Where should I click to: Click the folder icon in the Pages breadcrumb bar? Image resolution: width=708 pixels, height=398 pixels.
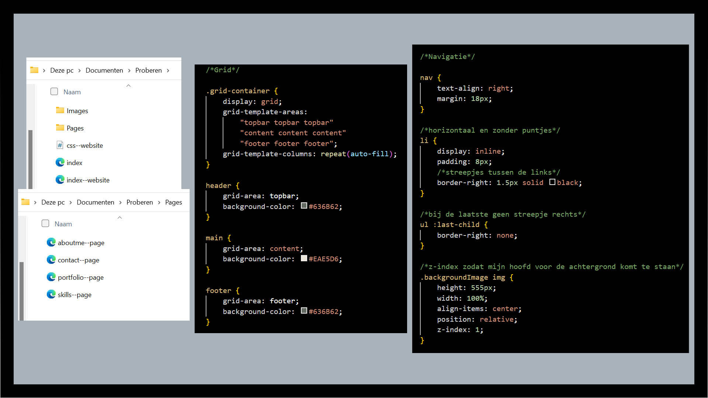(x=25, y=202)
